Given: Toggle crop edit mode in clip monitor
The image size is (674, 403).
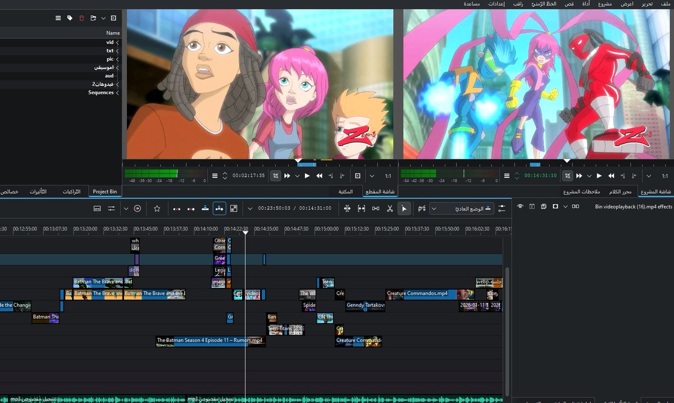Looking at the screenshot, I should click(276, 176).
